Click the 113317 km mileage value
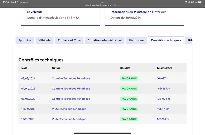 [163, 109]
